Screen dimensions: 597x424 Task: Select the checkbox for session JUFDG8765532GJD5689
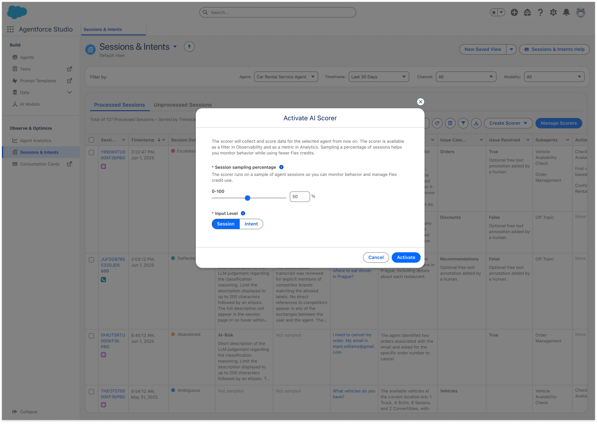[91, 260]
